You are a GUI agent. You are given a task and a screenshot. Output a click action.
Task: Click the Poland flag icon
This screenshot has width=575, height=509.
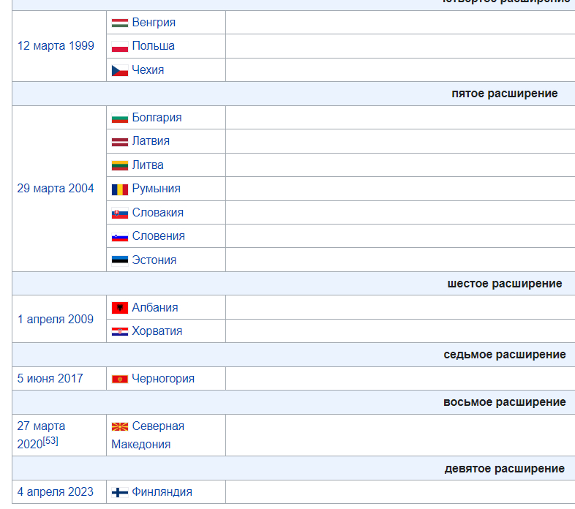coord(120,47)
